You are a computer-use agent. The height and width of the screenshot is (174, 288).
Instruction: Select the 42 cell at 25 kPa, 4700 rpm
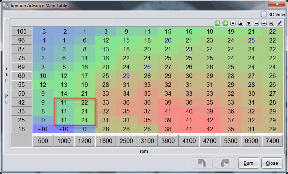pyautogui.click(x=210, y=120)
